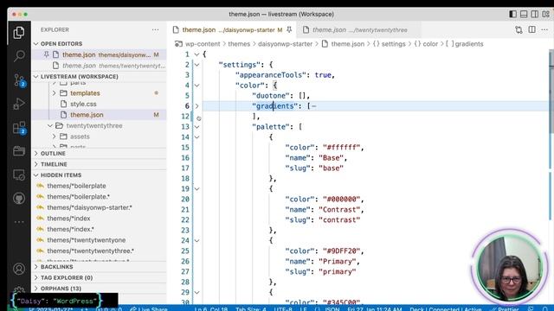Open changes compare icon in editor toolbar
554x311 pixels.
pyautogui.click(x=519, y=30)
